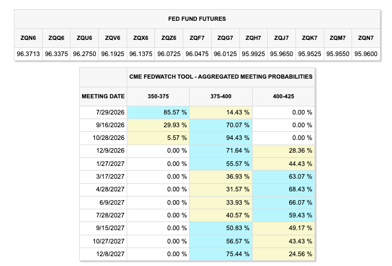Click futures price 95.9525

pyautogui.click(x=309, y=54)
